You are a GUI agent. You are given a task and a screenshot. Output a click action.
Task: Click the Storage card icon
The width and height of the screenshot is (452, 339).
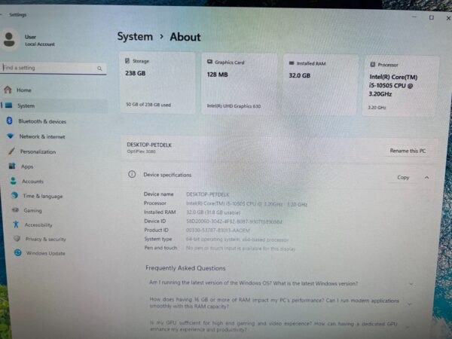pyautogui.click(x=127, y=60)
